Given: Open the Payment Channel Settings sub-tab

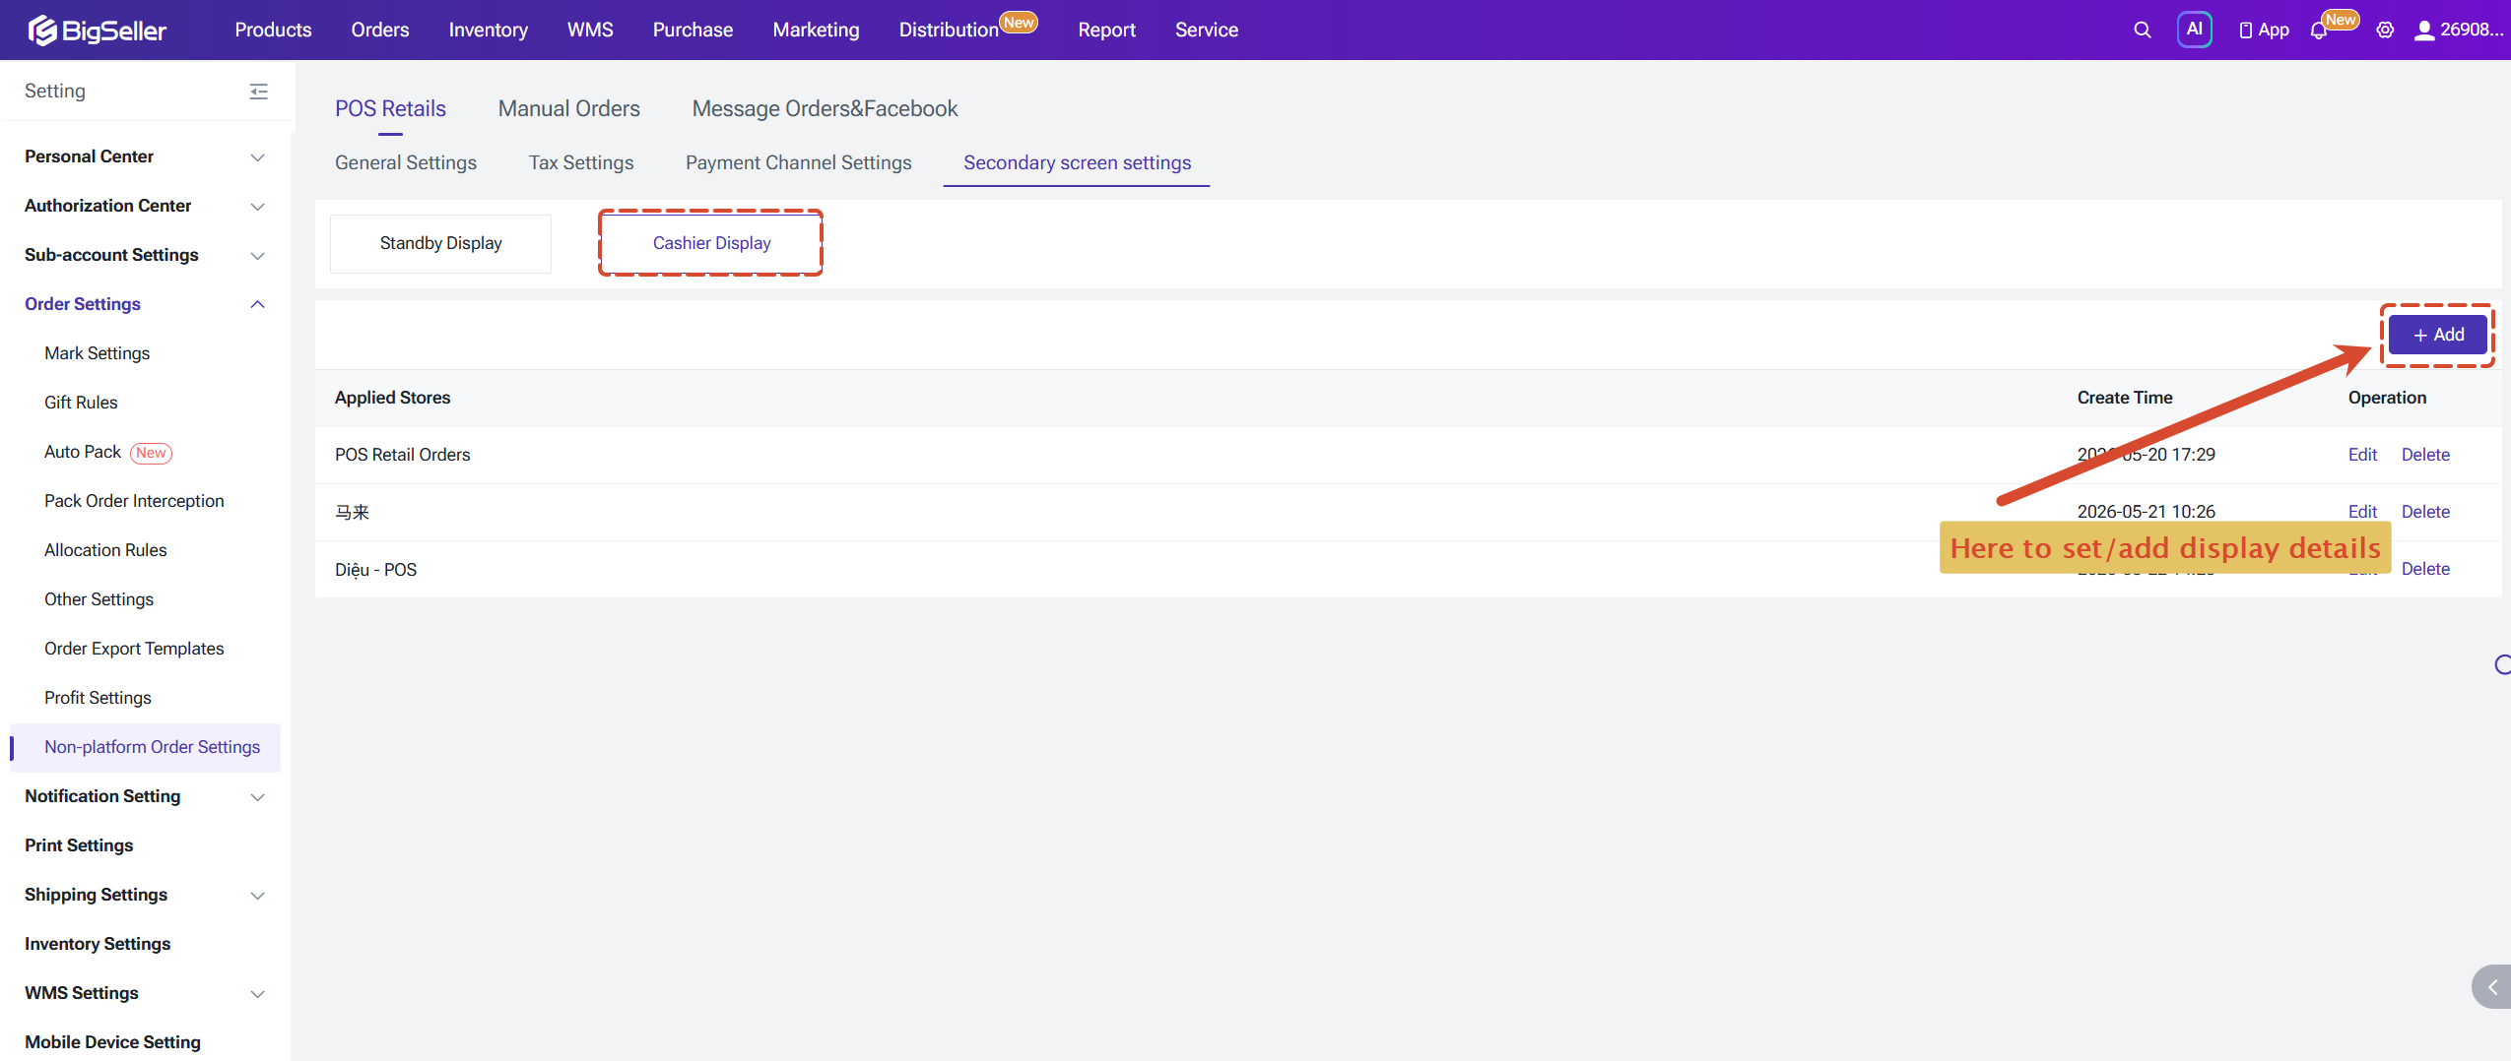Looking at the screenshot, I should [x=798, y=162].
